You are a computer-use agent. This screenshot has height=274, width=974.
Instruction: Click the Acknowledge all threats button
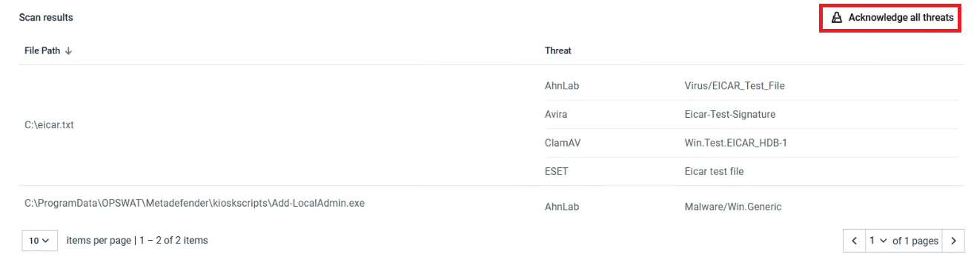(x=892, y=18)
